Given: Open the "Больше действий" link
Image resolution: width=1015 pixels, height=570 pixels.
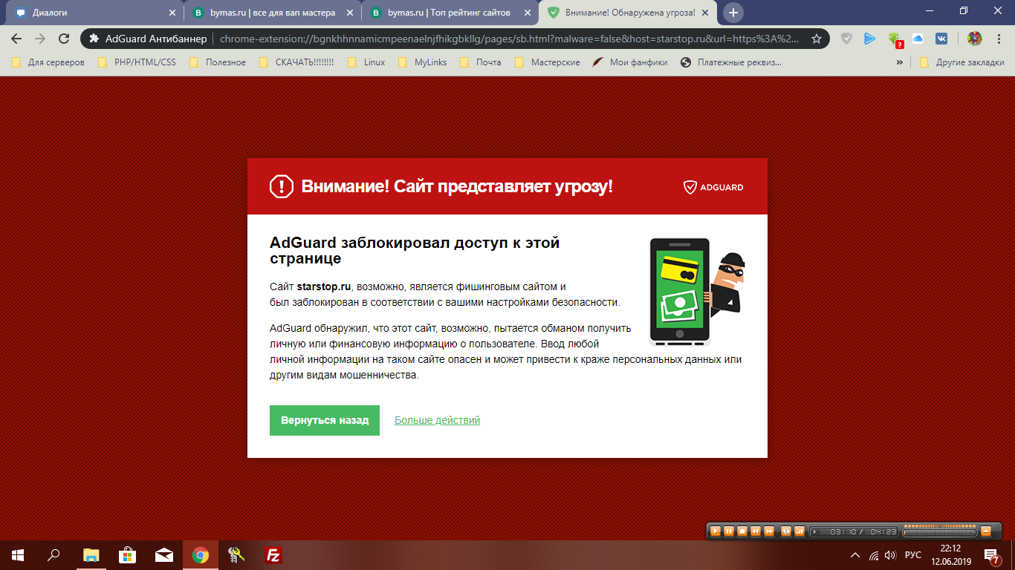Looking at the screenshot, I should tap(437, 420).
